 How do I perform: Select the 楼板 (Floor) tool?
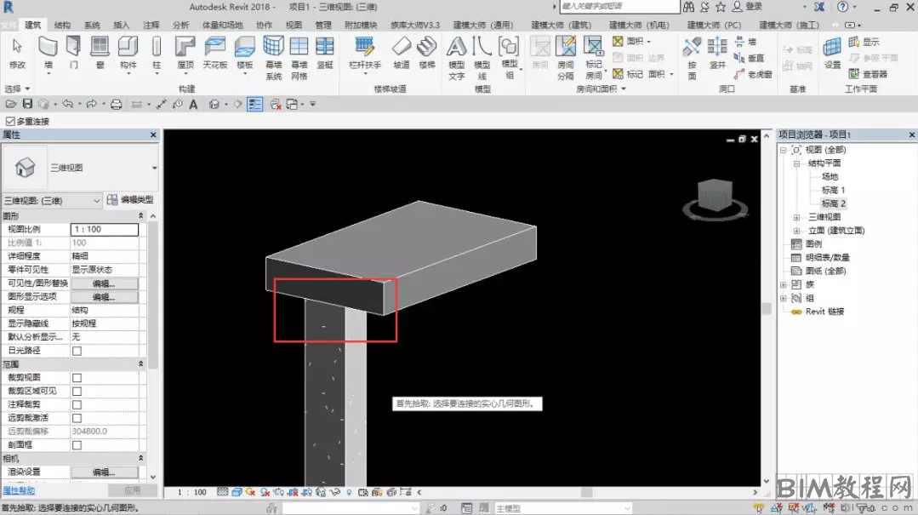click(245, 53)
